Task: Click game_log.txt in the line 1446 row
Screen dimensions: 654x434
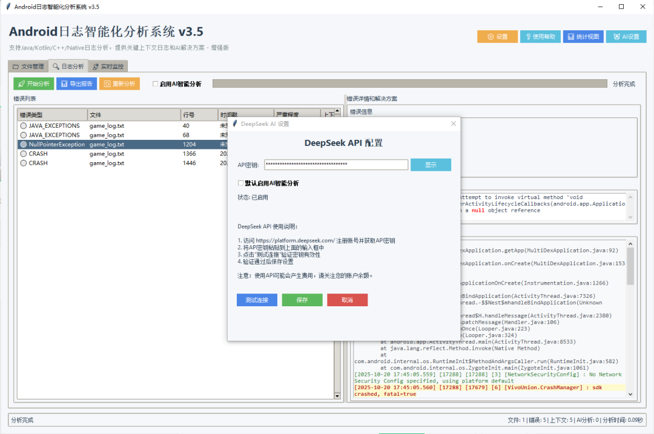Action: (107, 163)
